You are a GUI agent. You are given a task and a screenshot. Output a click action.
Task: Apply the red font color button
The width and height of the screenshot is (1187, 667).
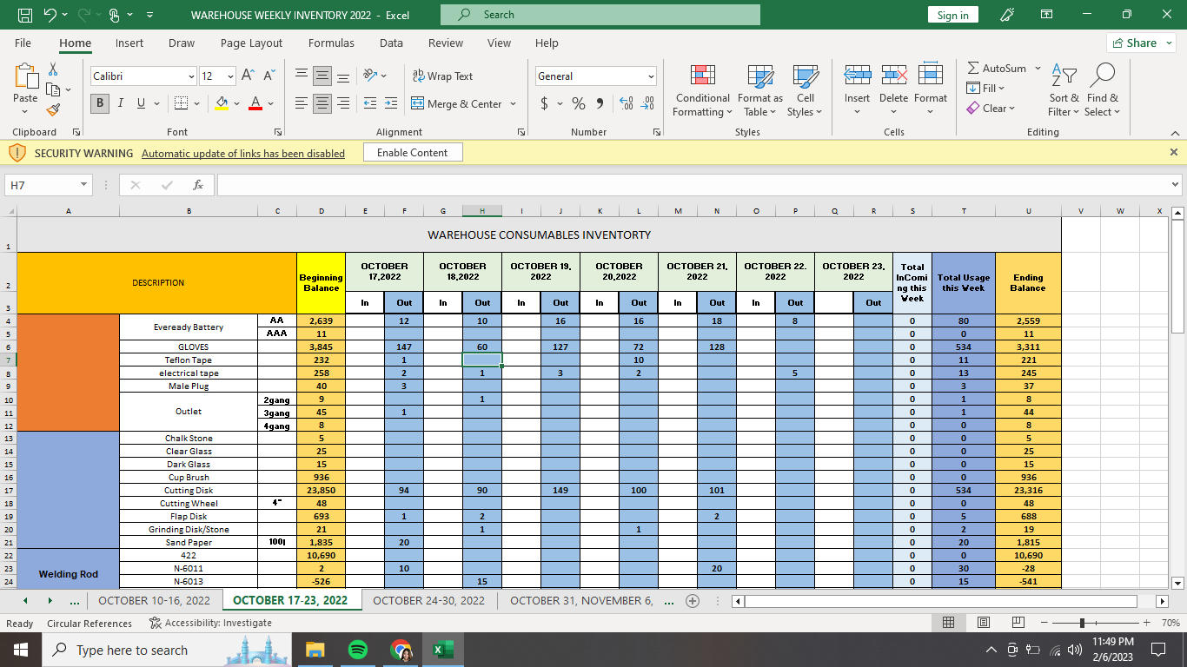pyautogui.click(x=255, y=104)
